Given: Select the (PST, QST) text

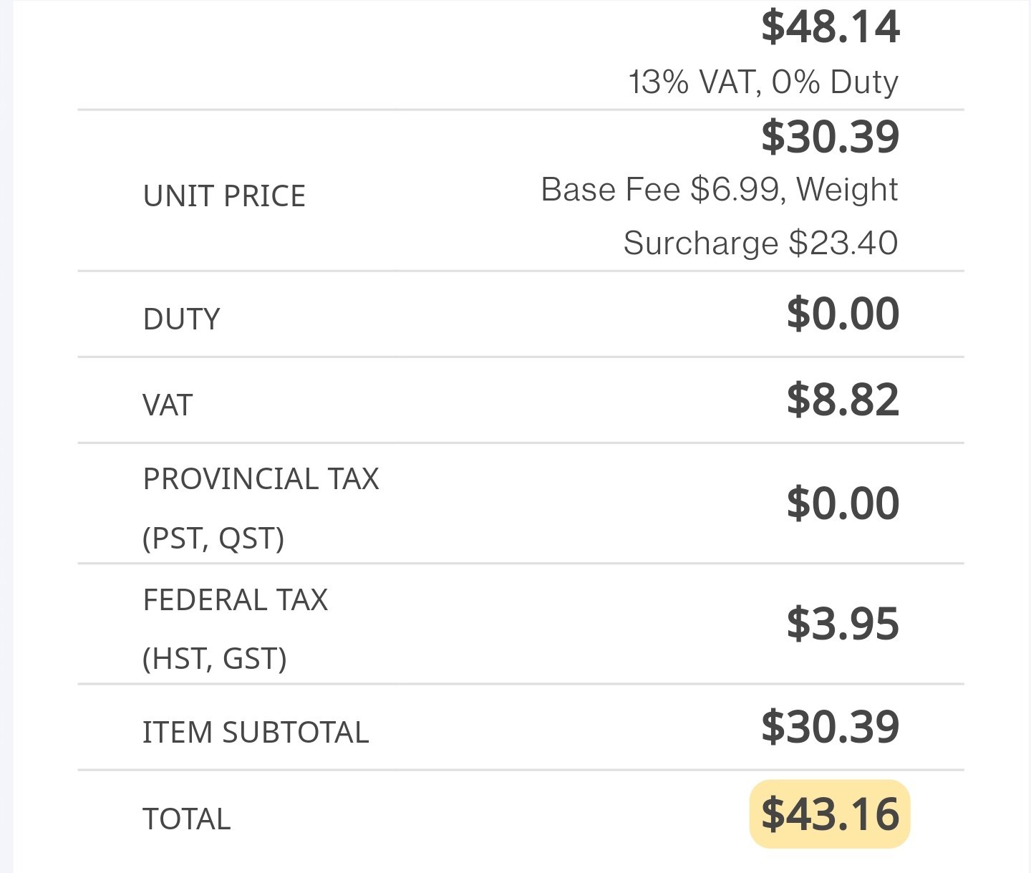Looking at the screenshot, I should point(213,538).
